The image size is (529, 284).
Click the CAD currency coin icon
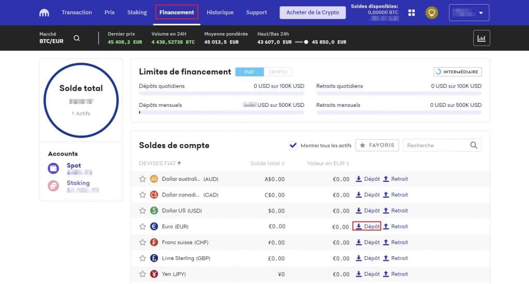pos(154,195)
